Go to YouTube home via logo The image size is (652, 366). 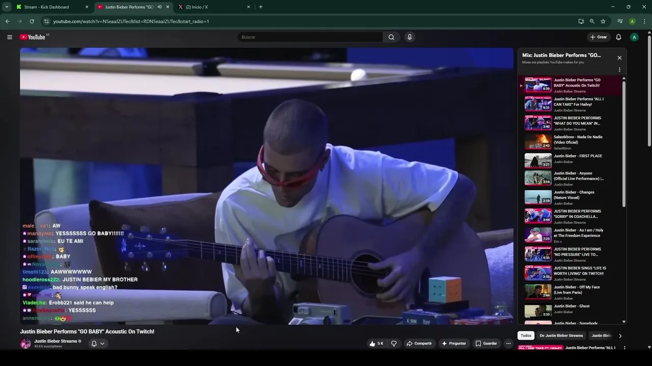33,37
